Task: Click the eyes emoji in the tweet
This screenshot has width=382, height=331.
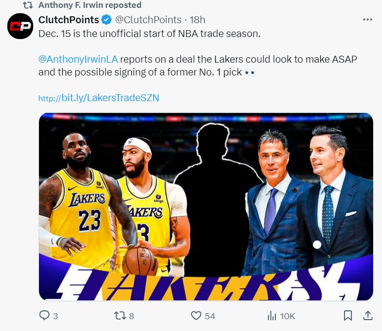Action: coord(250,72)
